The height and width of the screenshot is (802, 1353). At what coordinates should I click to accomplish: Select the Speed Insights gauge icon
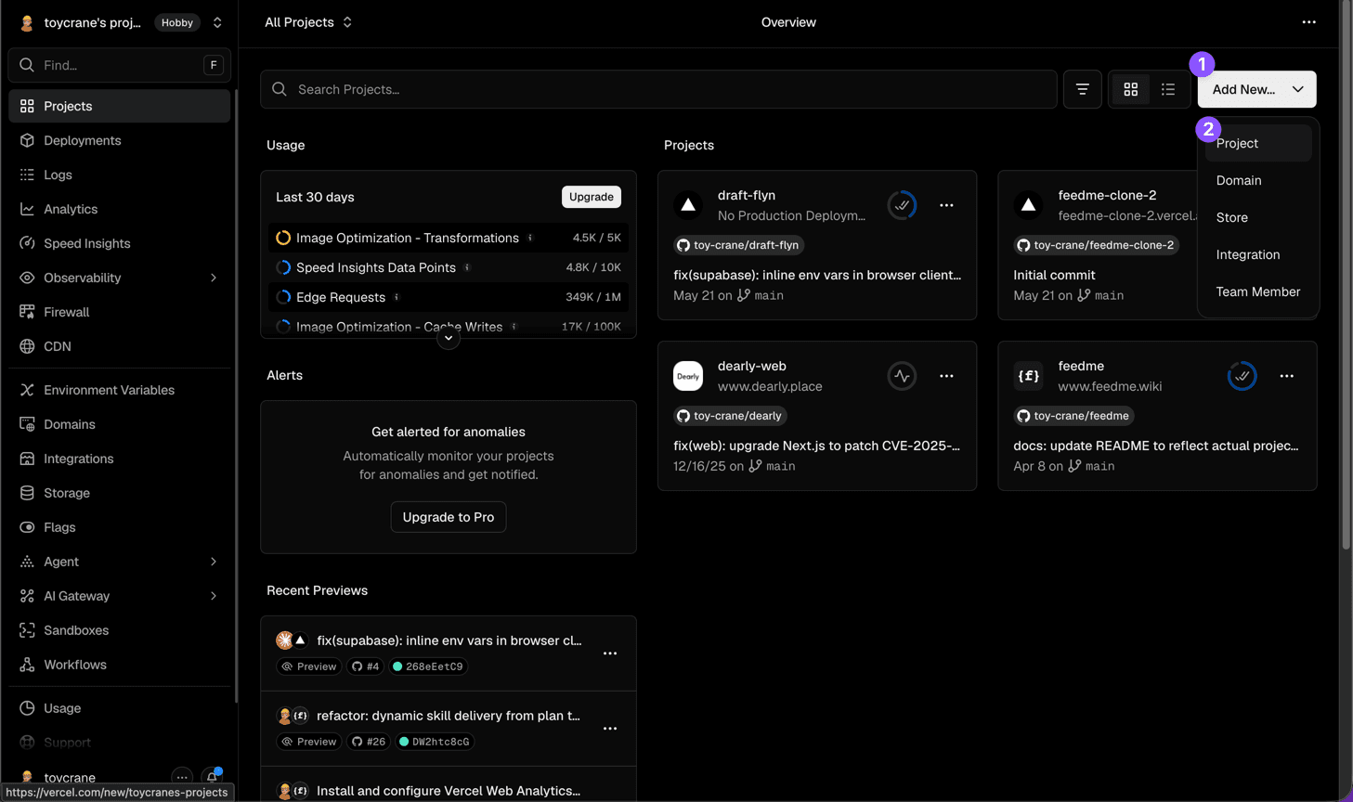(27, 243)
